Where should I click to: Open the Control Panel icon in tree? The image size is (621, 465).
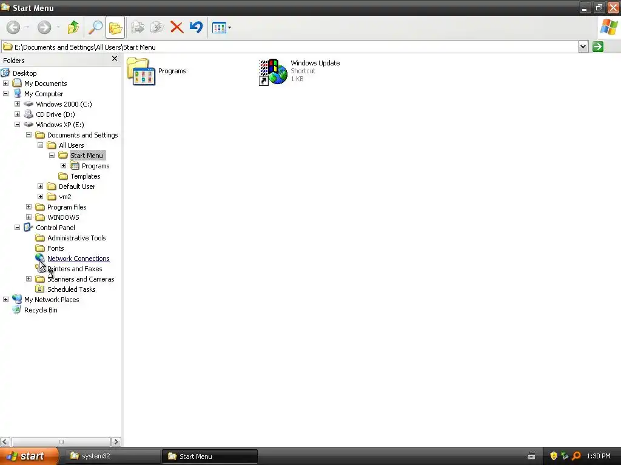28,228
